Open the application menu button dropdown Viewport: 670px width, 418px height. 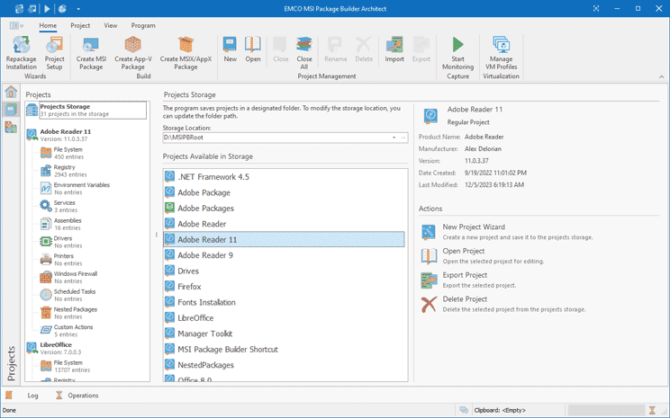tap(16, 25)
